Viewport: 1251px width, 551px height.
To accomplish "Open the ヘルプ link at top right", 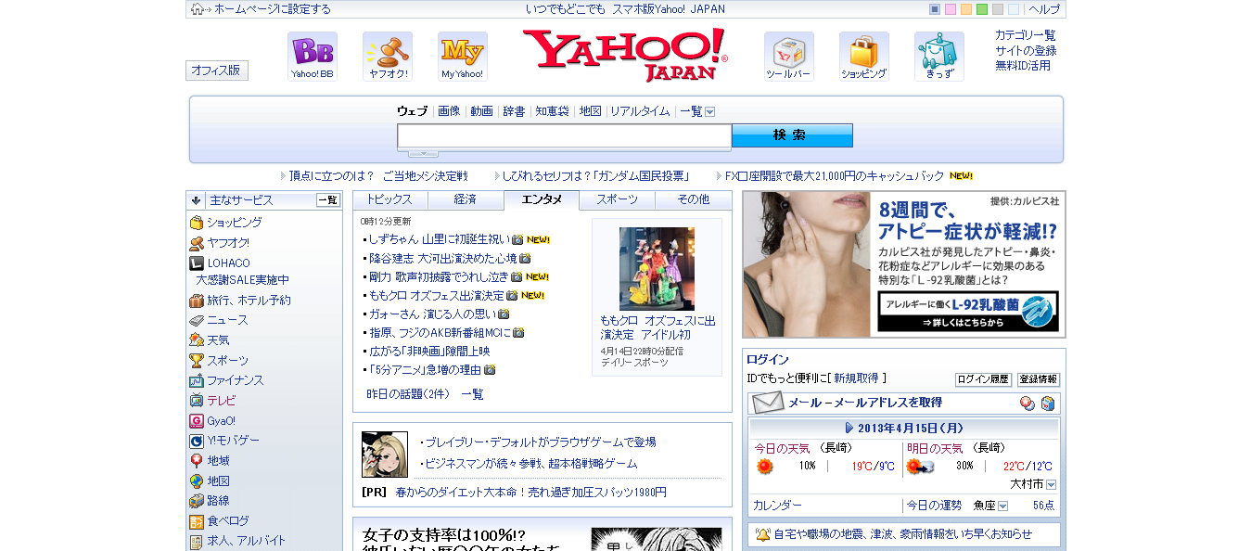I will coord(1044,9).
